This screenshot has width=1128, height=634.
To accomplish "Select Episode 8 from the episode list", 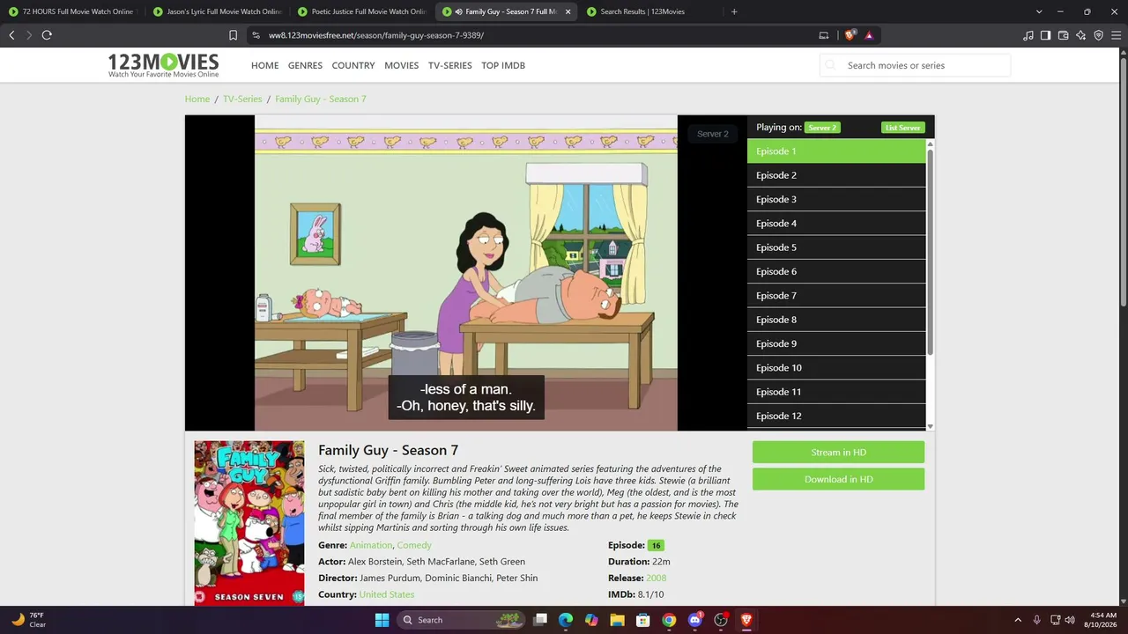I will (x=836, y=320).
